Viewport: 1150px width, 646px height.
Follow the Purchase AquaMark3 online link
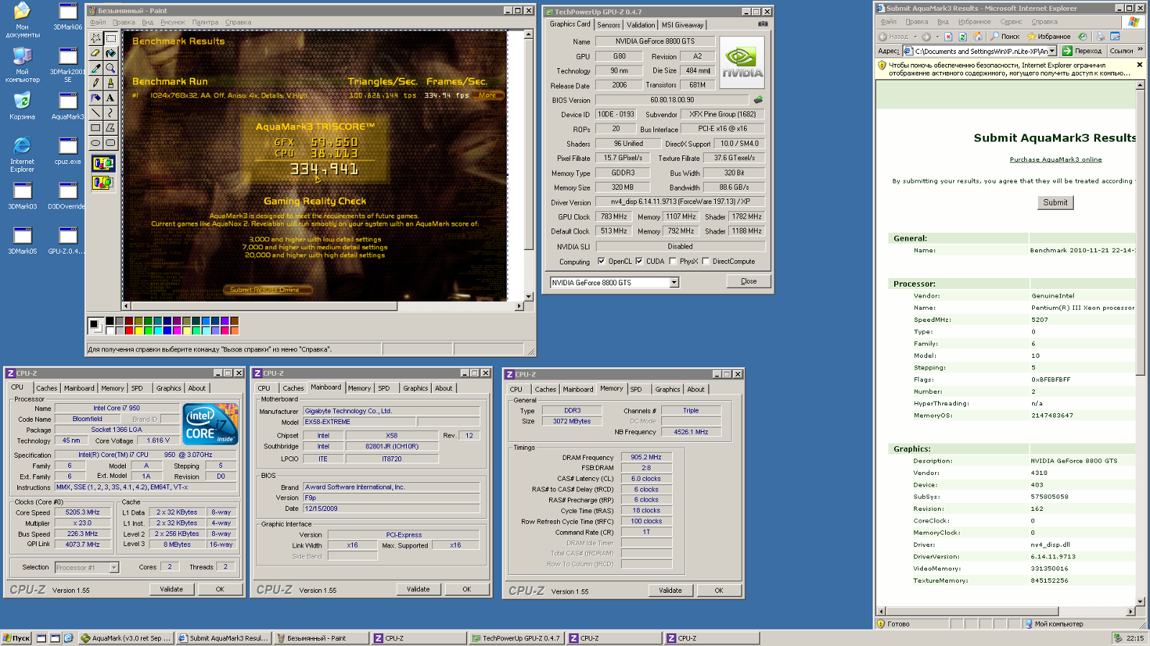1055,160
